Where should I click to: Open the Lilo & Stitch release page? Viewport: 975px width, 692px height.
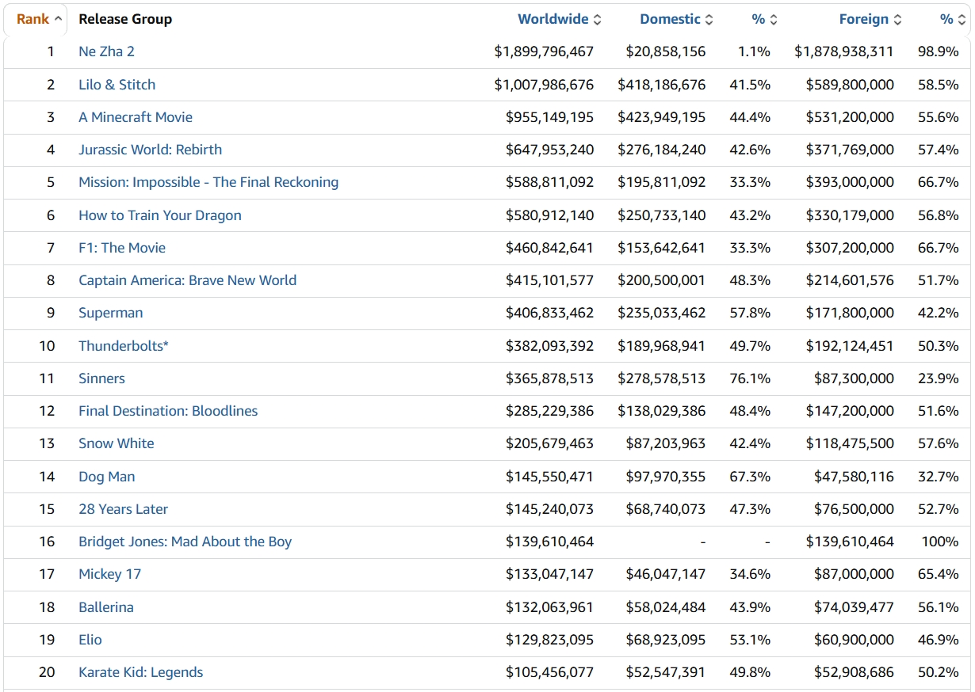point(117,85)
